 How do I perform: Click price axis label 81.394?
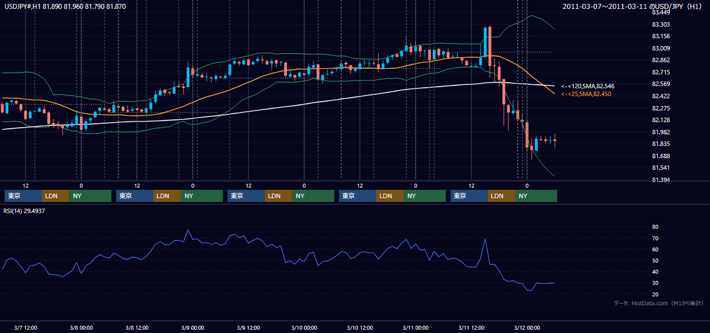point(661,180)
